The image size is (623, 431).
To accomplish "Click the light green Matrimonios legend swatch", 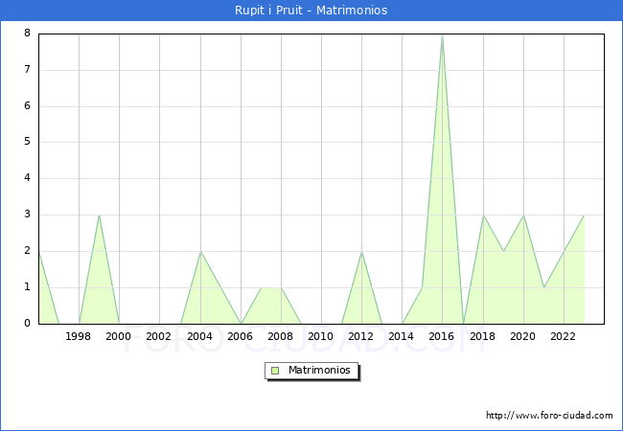I will [x=275, y=371].
